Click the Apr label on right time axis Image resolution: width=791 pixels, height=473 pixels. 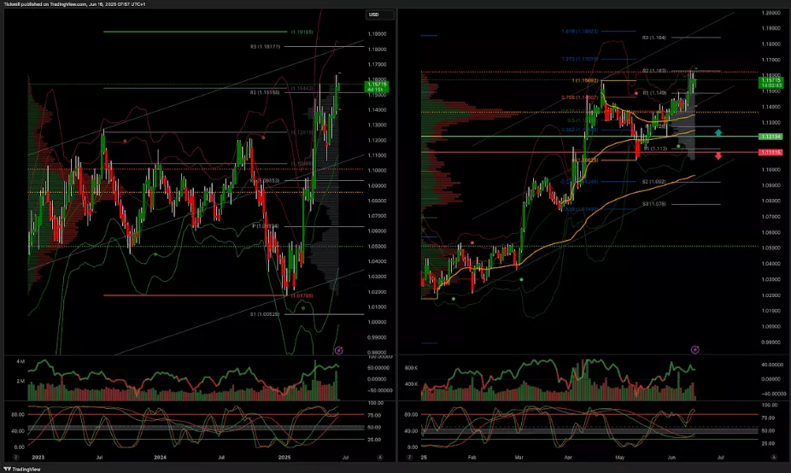click(581, 458)
